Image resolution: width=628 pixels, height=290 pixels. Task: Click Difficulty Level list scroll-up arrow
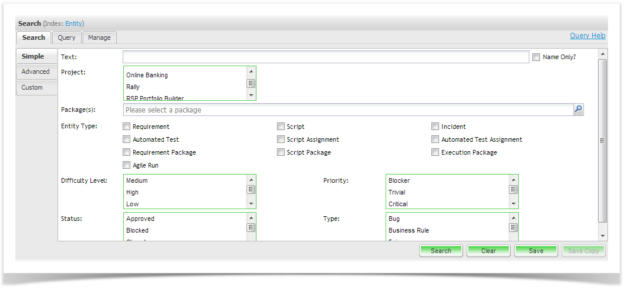(251, 180)
